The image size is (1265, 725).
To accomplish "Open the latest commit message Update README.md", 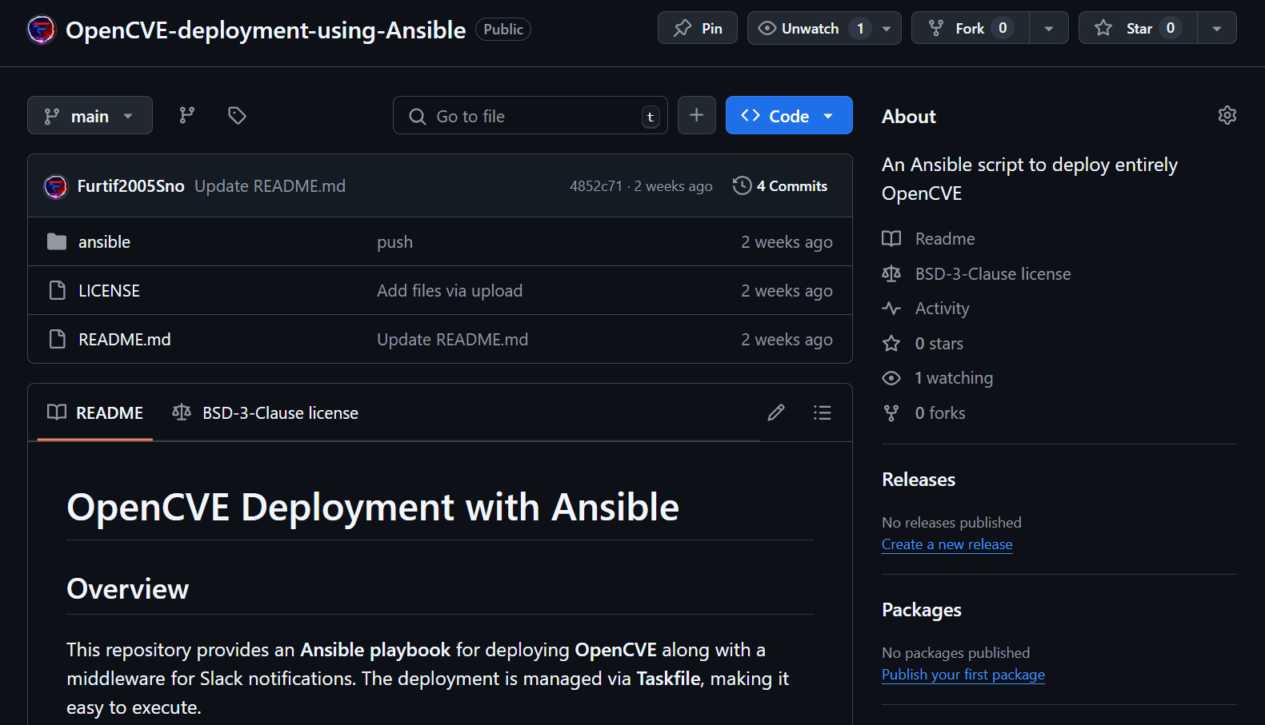I will 270,186.
